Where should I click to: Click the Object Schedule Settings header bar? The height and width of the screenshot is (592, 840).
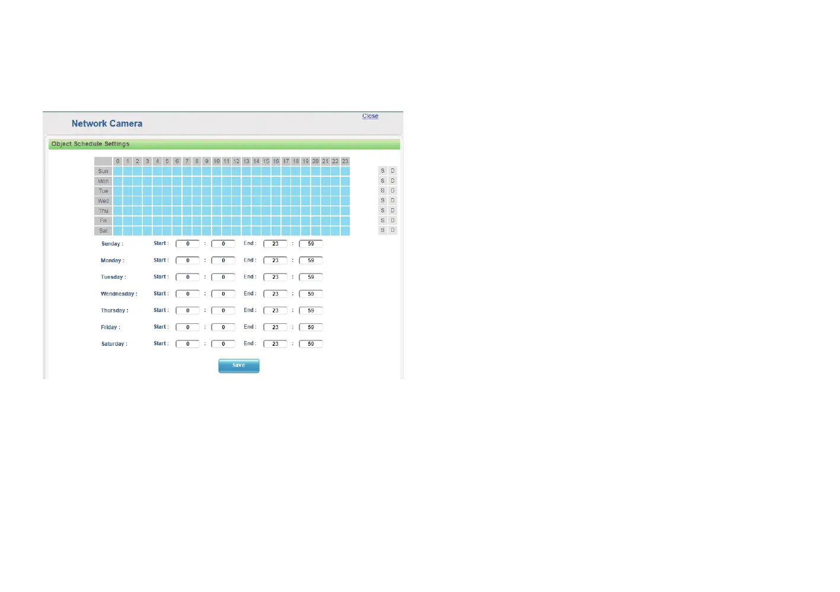[x=224, y=144]
